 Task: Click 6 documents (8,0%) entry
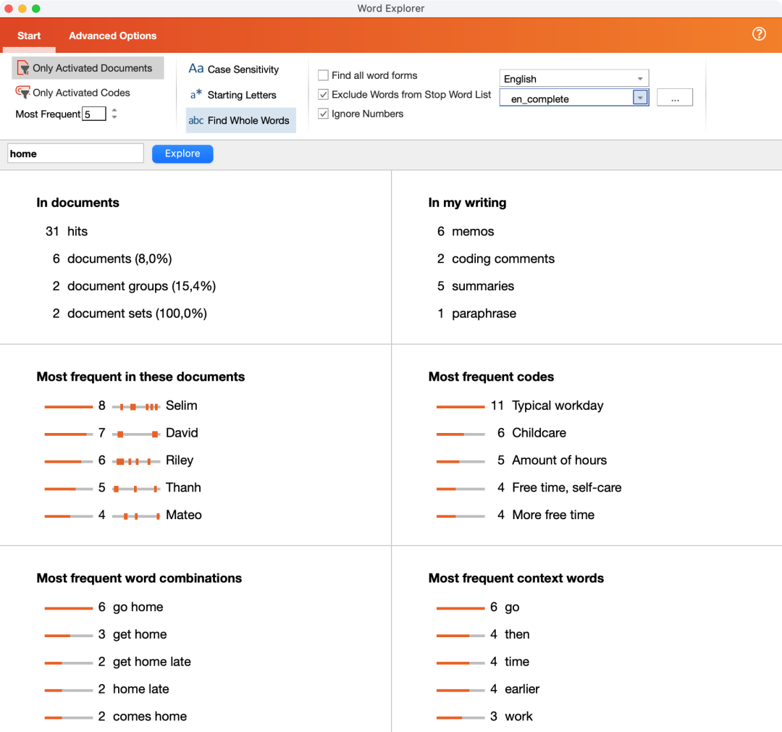tap(112, 258)
